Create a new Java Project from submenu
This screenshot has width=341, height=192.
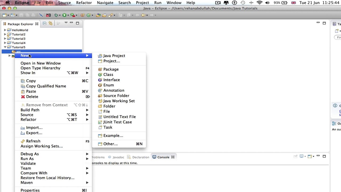(x=119, y=56)
